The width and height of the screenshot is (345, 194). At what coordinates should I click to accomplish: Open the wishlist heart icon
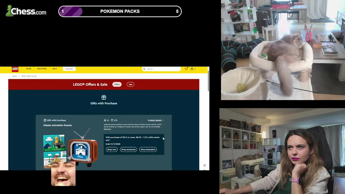click(186, 69)
